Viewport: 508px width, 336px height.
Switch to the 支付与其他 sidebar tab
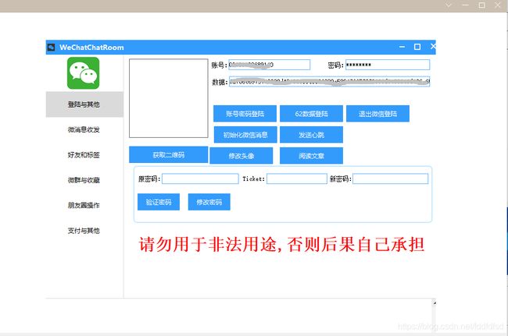tap(84, 231)
